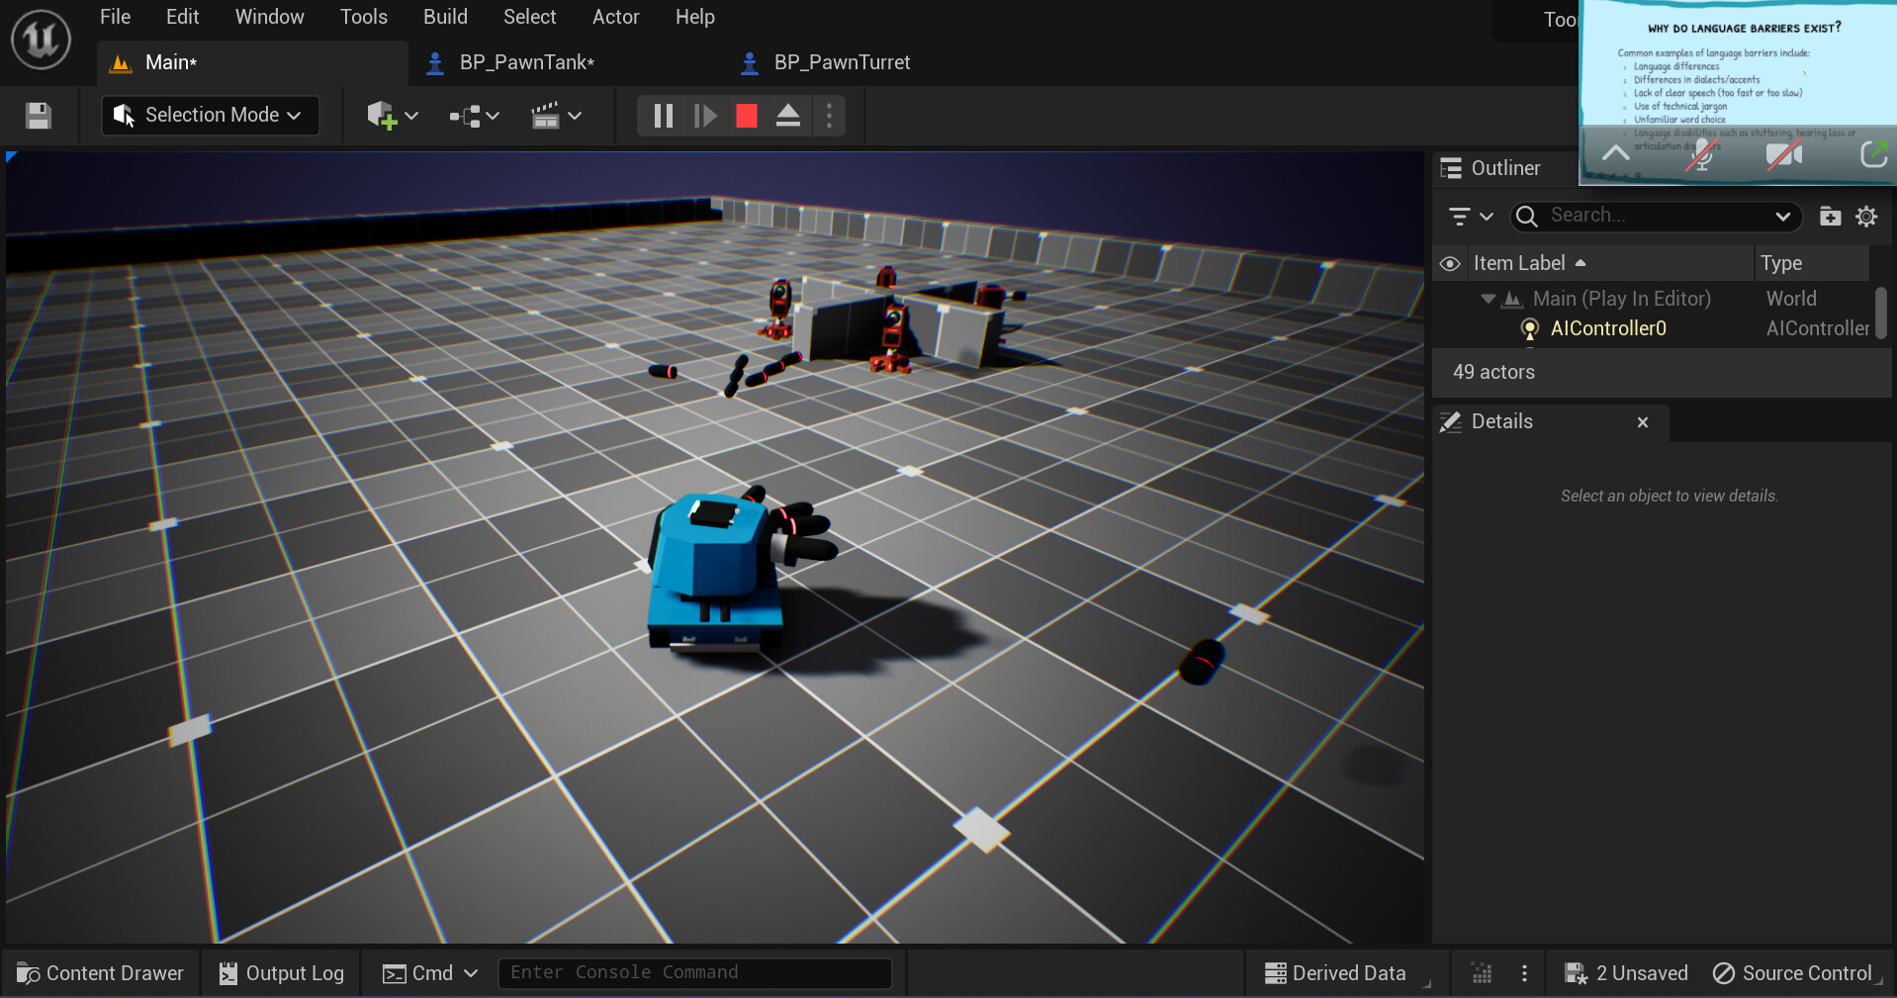Viewport: 1897px width, 998px height.
Task: Open the Content Drawer
Action: 99,972
